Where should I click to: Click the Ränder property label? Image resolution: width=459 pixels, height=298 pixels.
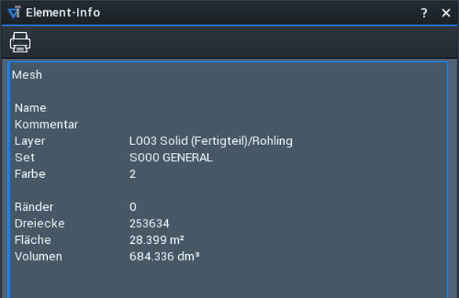point(34,207)
